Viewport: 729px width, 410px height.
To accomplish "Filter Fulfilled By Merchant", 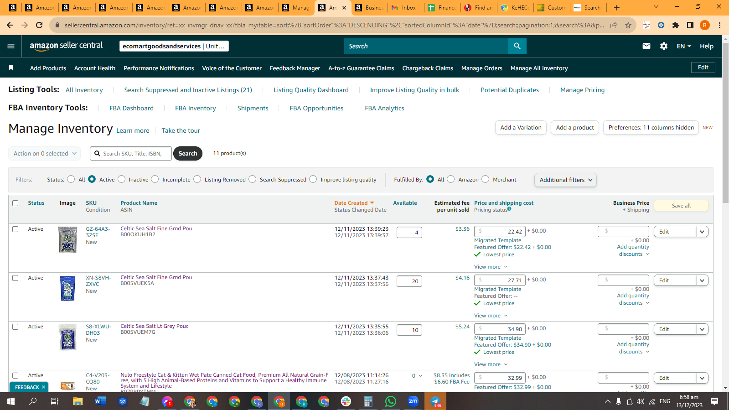I will pyautogui.click(x=486, y=179).
